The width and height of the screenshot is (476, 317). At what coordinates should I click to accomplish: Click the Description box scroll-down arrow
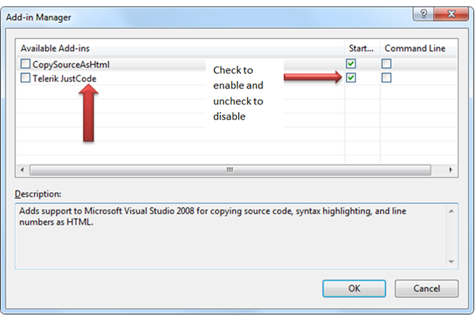point(451,261)
